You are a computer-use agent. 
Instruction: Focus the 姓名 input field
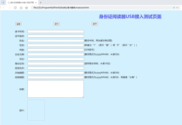[56, 41]
